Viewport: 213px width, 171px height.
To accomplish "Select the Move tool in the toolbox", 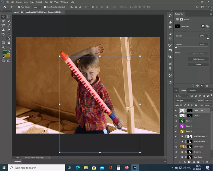I will tap(3, 17).
